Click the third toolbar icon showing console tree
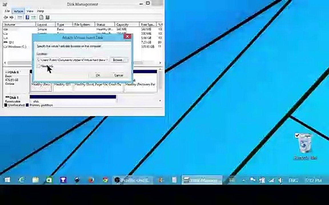This screenshot has width=329, height=205. (19, 17)
